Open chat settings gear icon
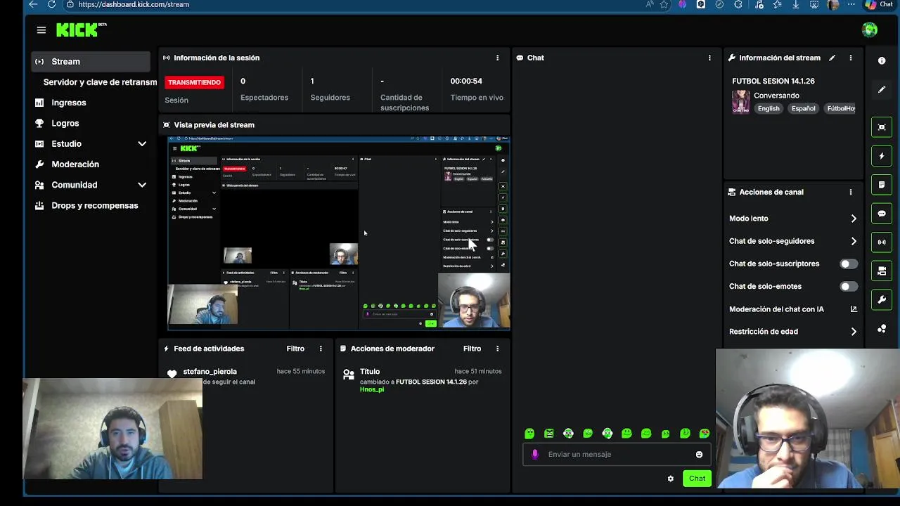This screenshot has width=900, height=506. click(x=671, y=479)
